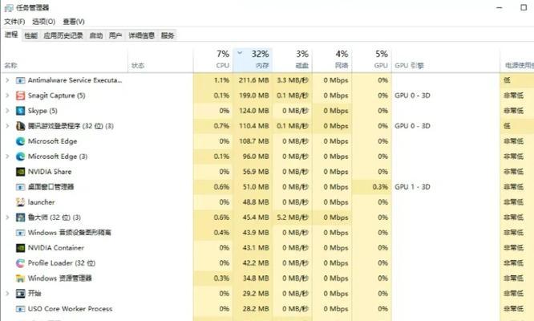Click the 桌面窗口管理器 process icon
Screen dimensions: 534x321
(20, 187)
